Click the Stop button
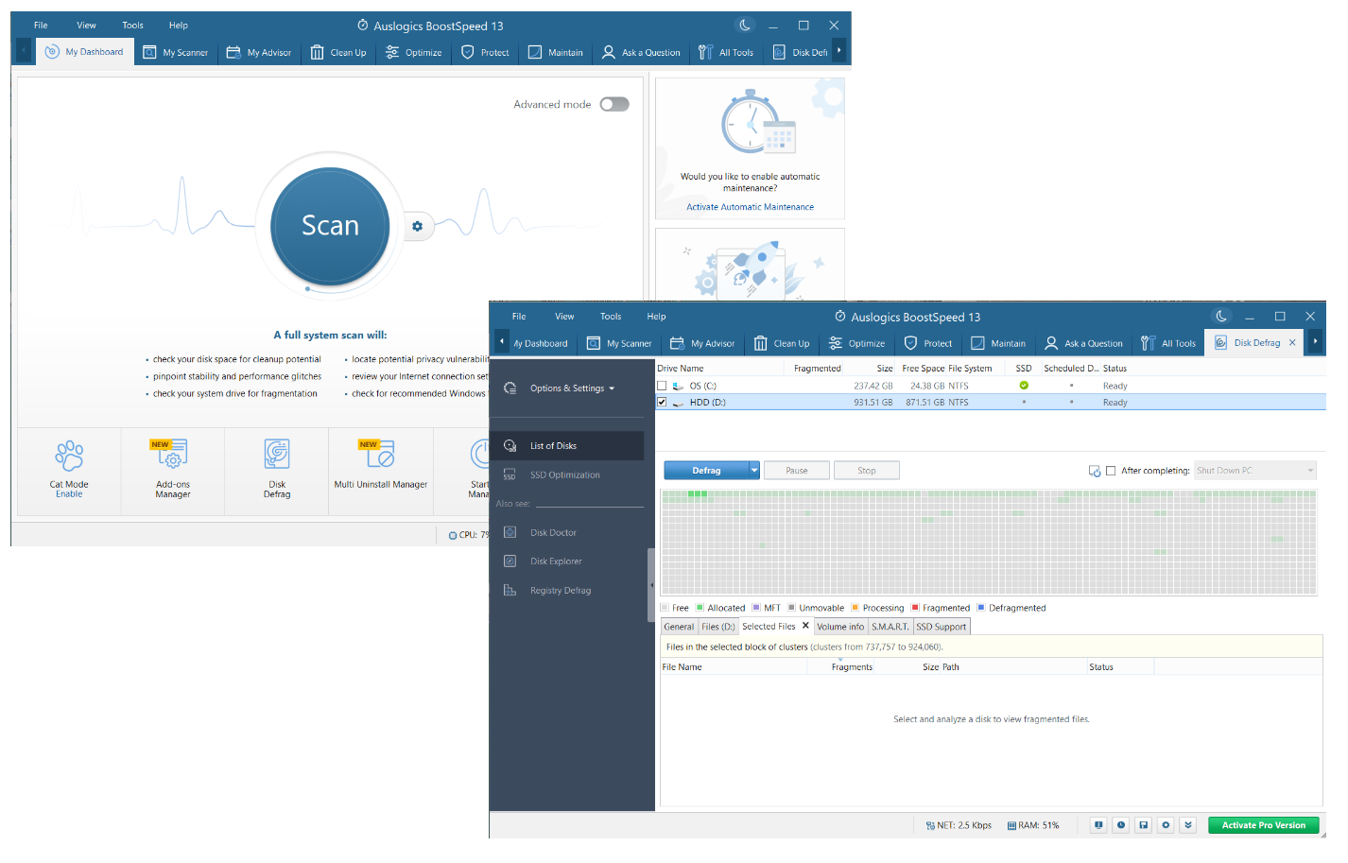This screenshot has height=863, width=1348. (x=867, y=471)
